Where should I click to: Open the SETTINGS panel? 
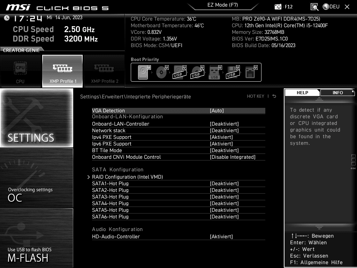click(37, 118)
